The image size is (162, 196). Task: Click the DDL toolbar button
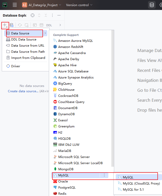coord(49,25)
